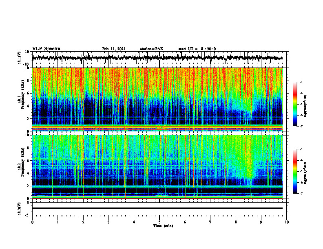
Task: Click the 'ch.3(V)' axis label
Action: [20, 209]
